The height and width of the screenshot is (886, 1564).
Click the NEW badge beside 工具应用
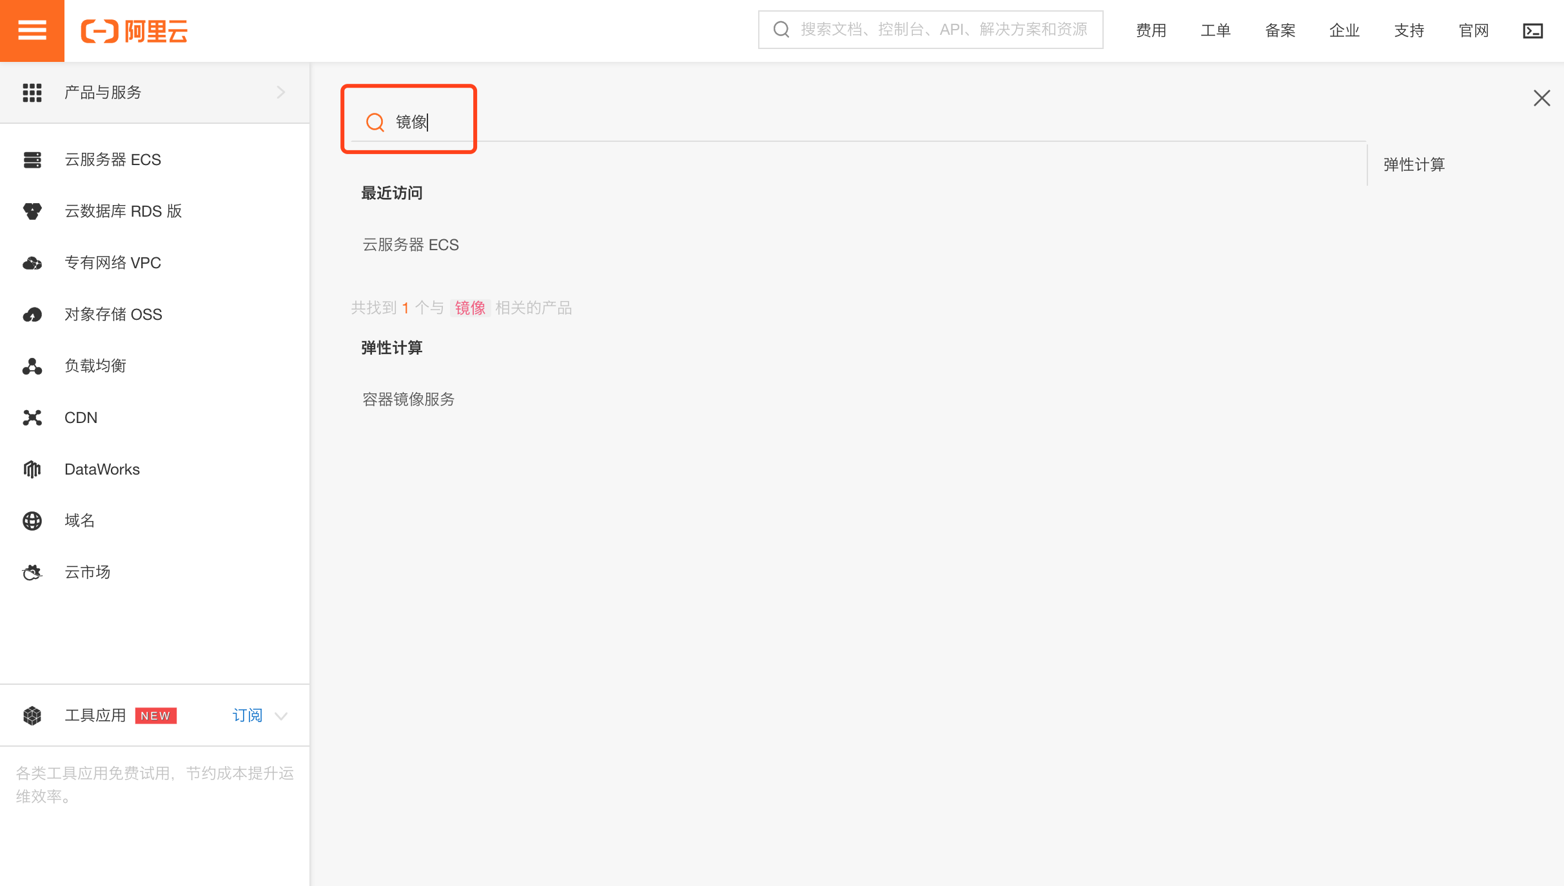tap(155, 716)
